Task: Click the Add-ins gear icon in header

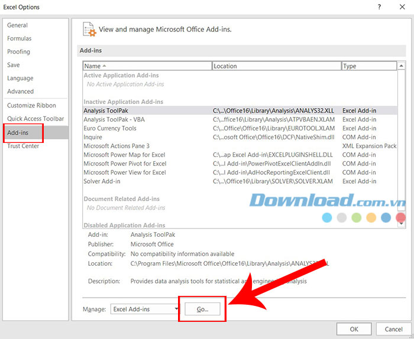Action: [x=89, y=29]
